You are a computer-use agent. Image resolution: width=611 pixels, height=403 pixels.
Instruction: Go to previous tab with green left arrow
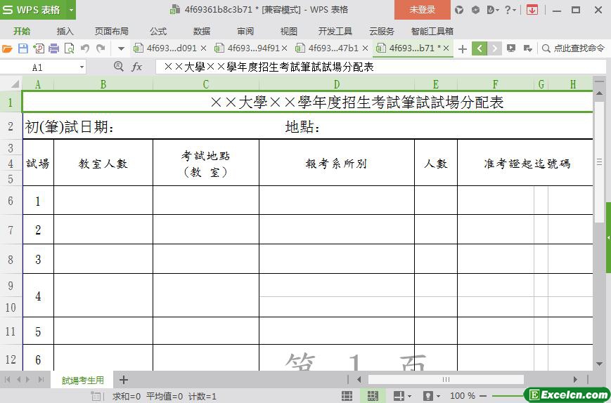(x=480, y=48)
